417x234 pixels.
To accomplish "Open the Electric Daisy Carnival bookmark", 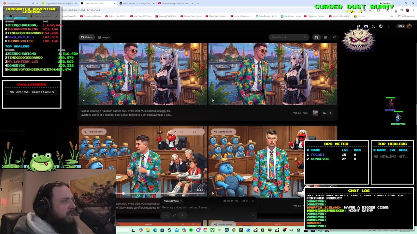I will (x=192, y=16).
